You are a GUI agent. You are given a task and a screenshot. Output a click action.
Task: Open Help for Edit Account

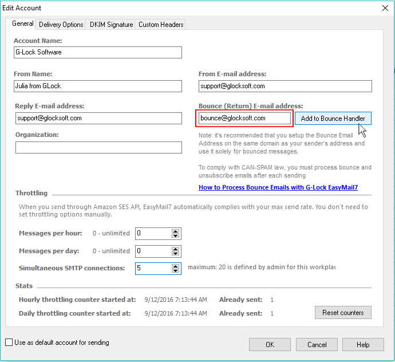click(363, 345)
